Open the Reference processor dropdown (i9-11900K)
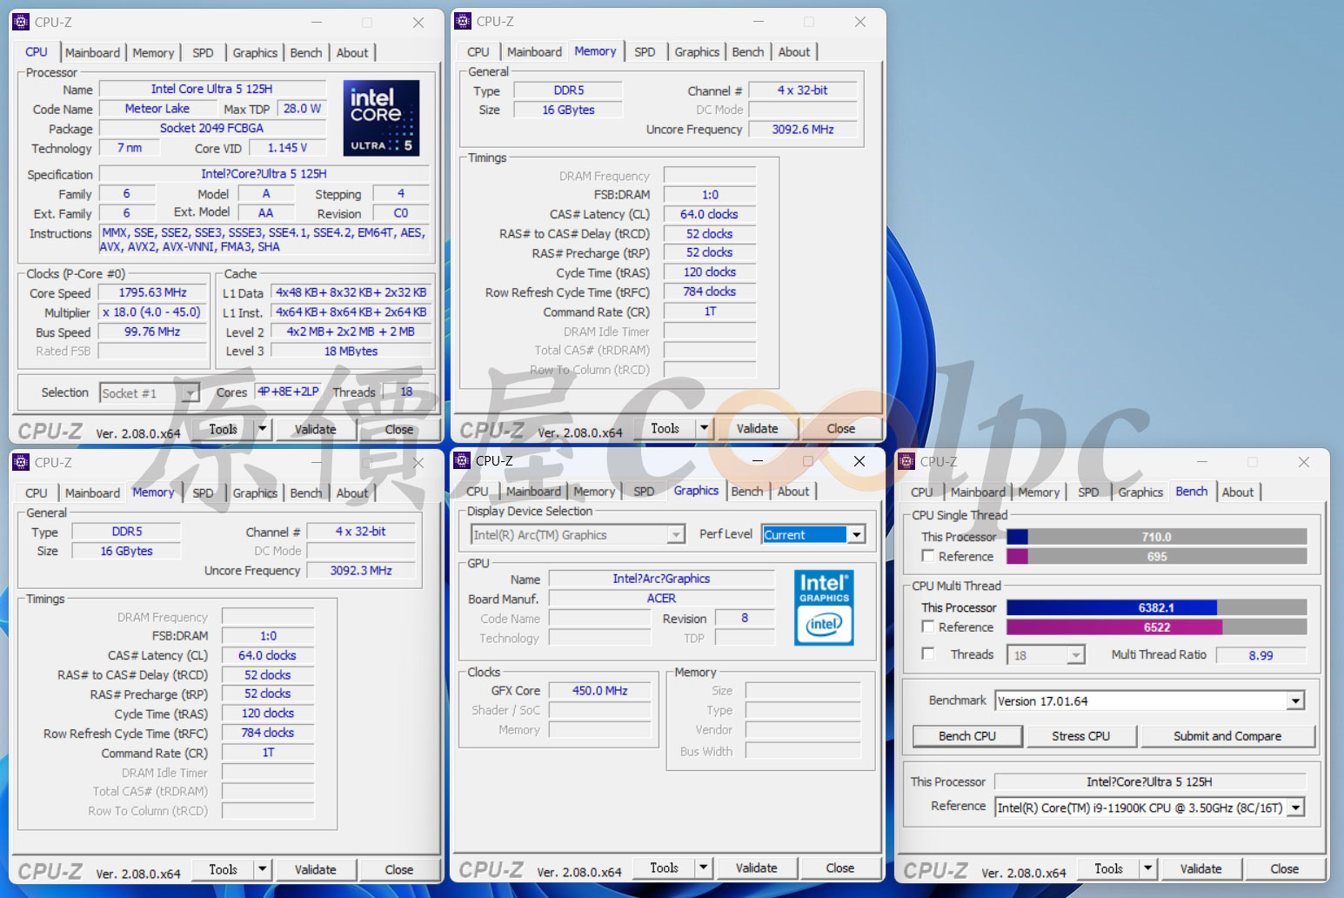 click(x=1296, y=808)
